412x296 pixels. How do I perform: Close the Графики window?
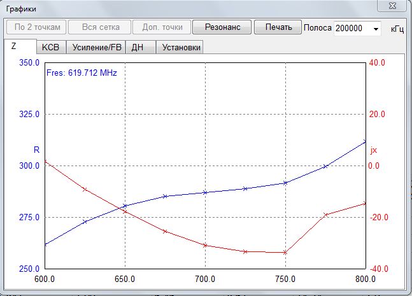click(x=392, y=6)
